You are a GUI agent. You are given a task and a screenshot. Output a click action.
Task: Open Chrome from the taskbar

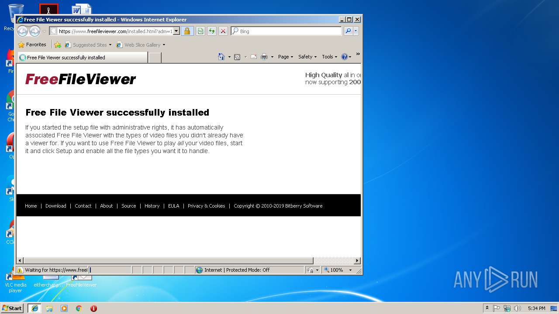pos(79,308)
